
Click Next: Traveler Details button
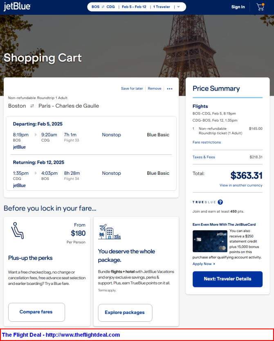(x=227, y=279)
